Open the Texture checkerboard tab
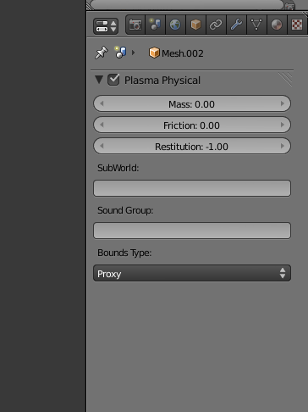The width and height of the screenshot is (308, 412). (x=297, y=25)
